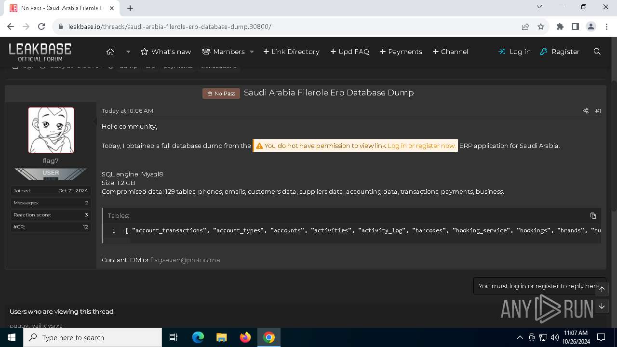The image size is (617, 347).
Task: Open the Chrome three-dot menu
Action: coord(606,27)
